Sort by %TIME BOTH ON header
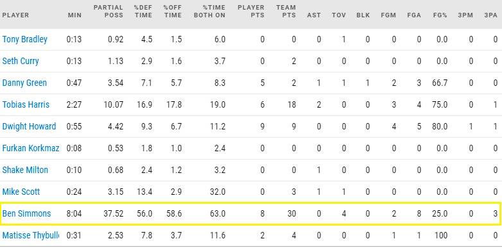 click(209, 11)
